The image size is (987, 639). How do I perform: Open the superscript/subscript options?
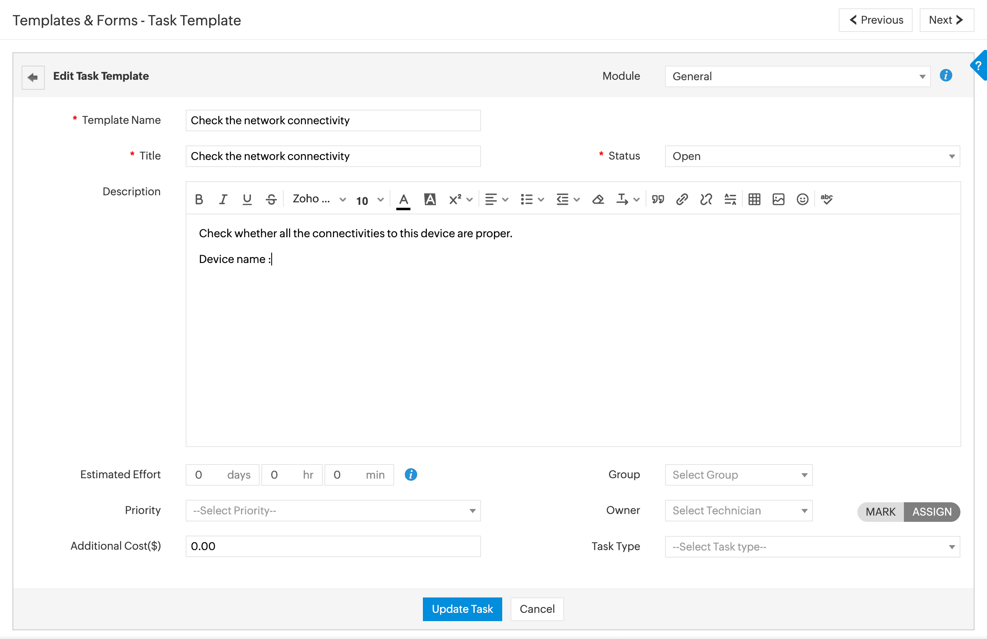point(461,199)
